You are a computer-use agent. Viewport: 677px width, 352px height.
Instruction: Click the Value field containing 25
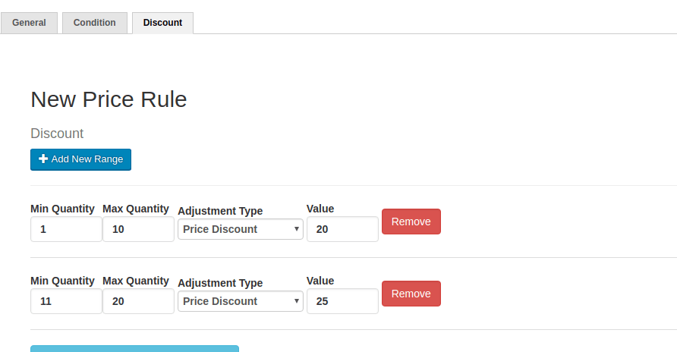342,301
